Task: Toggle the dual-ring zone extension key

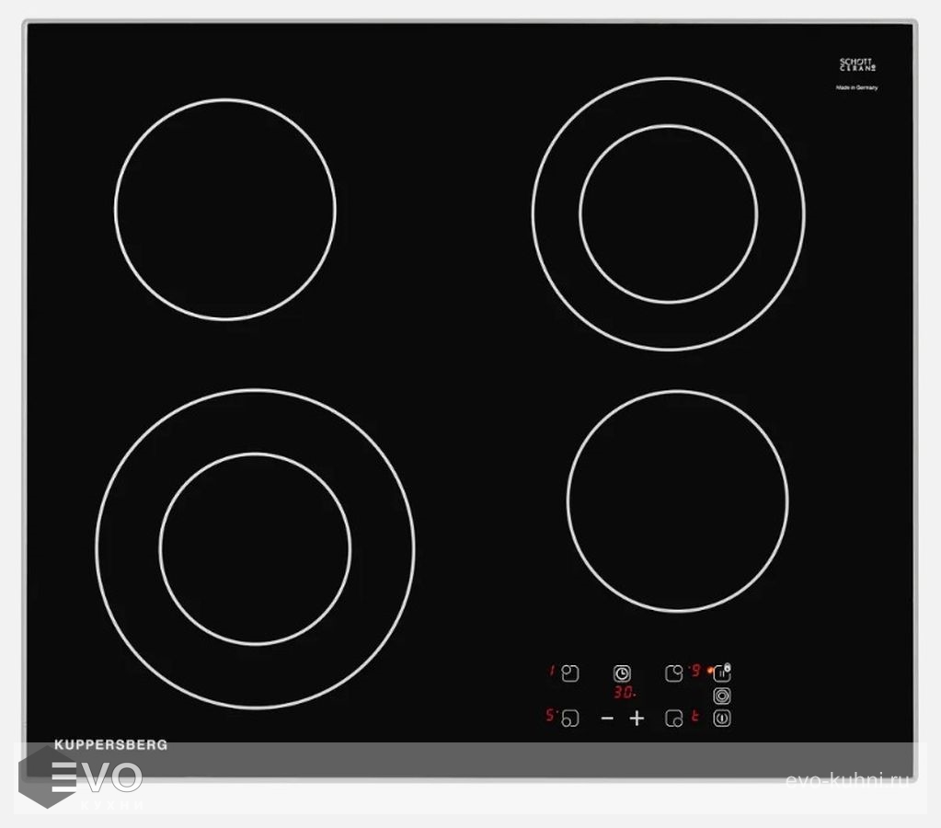Action: point(722,696)
